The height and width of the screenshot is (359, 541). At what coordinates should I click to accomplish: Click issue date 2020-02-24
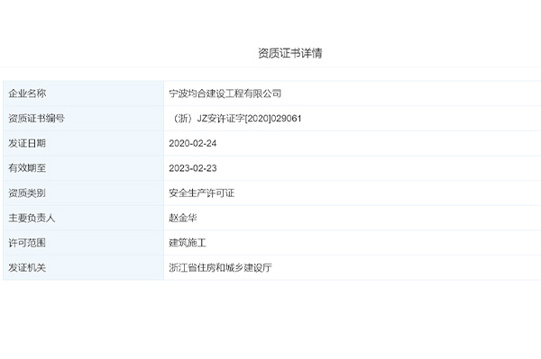(x=193, y=143)
